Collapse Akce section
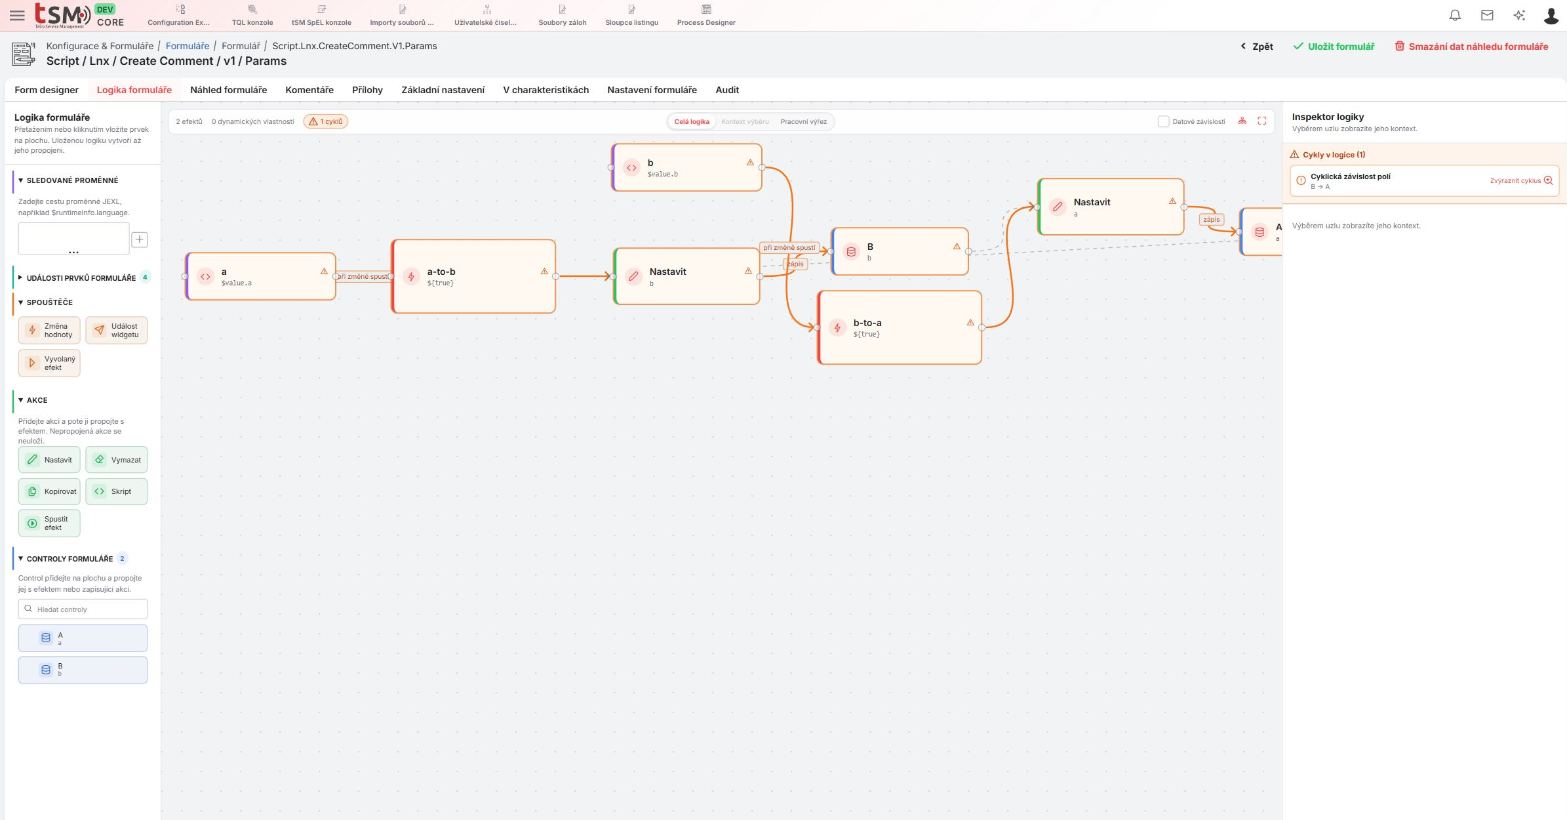The width and height of the screenshot is (1567, 820). click(x=33, y=400)
